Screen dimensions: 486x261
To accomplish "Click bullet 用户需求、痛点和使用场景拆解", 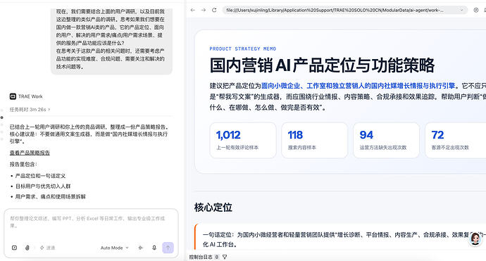I will point(51,196).
